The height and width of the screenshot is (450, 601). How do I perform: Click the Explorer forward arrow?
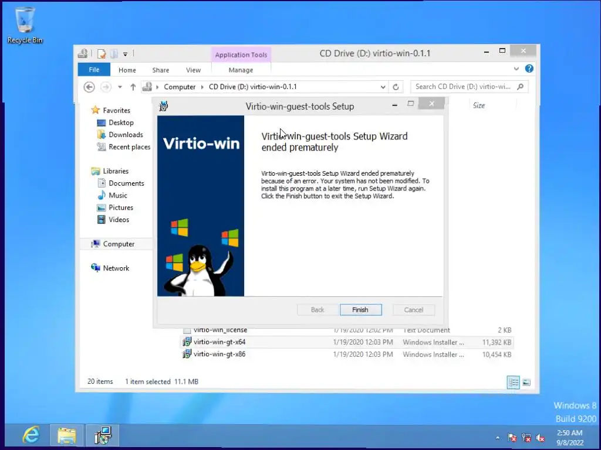(x=106, y=87)
